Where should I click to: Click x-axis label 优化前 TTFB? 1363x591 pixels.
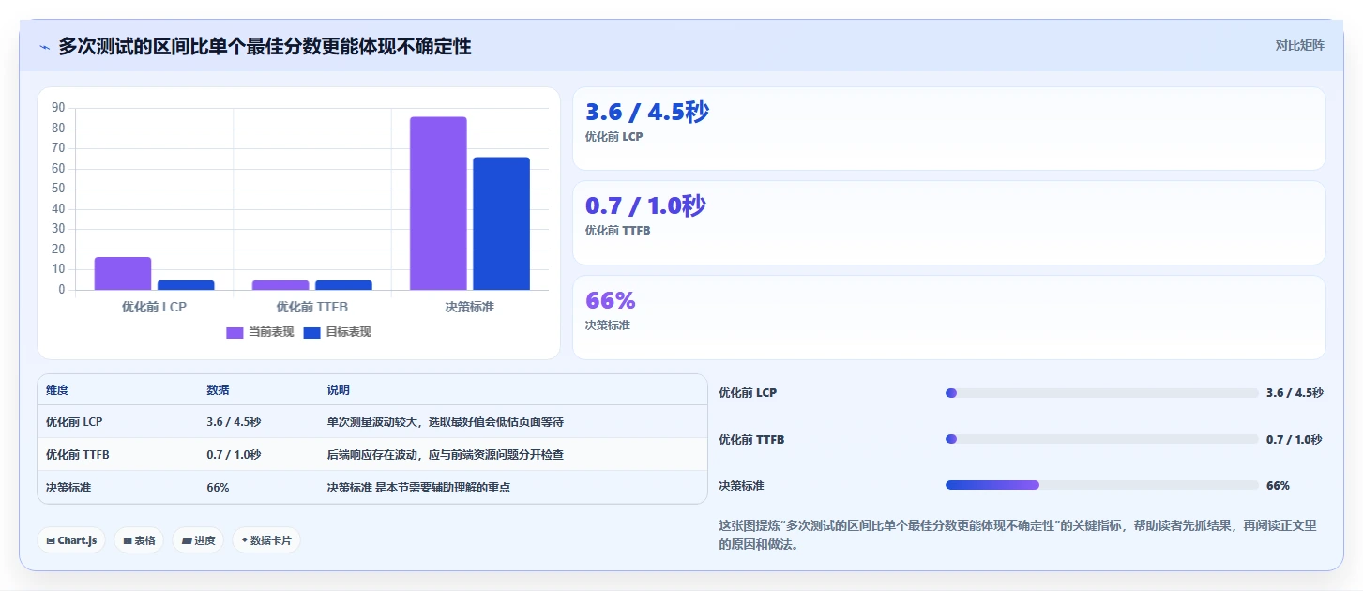point(312,307)
